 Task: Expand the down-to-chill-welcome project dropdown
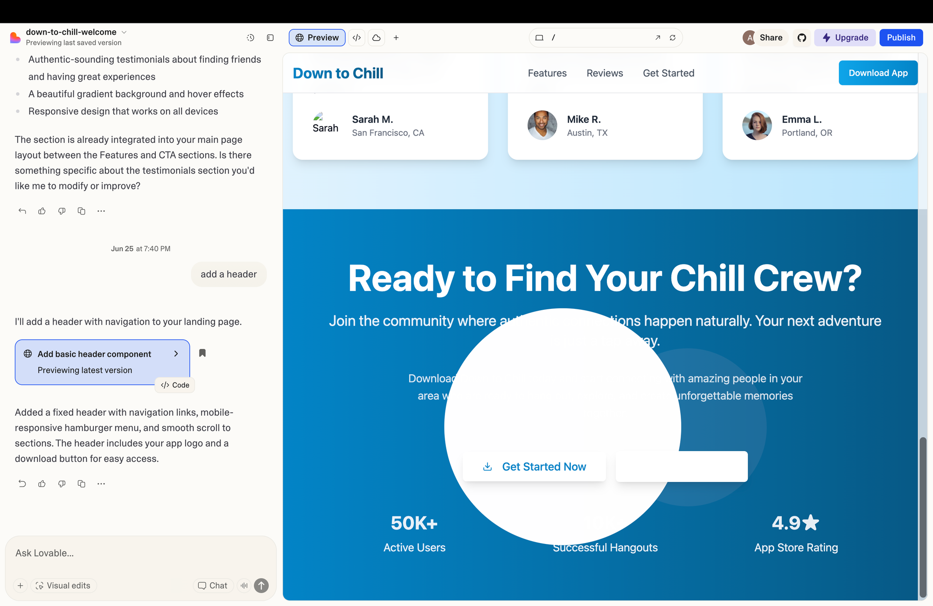[124, 32]
